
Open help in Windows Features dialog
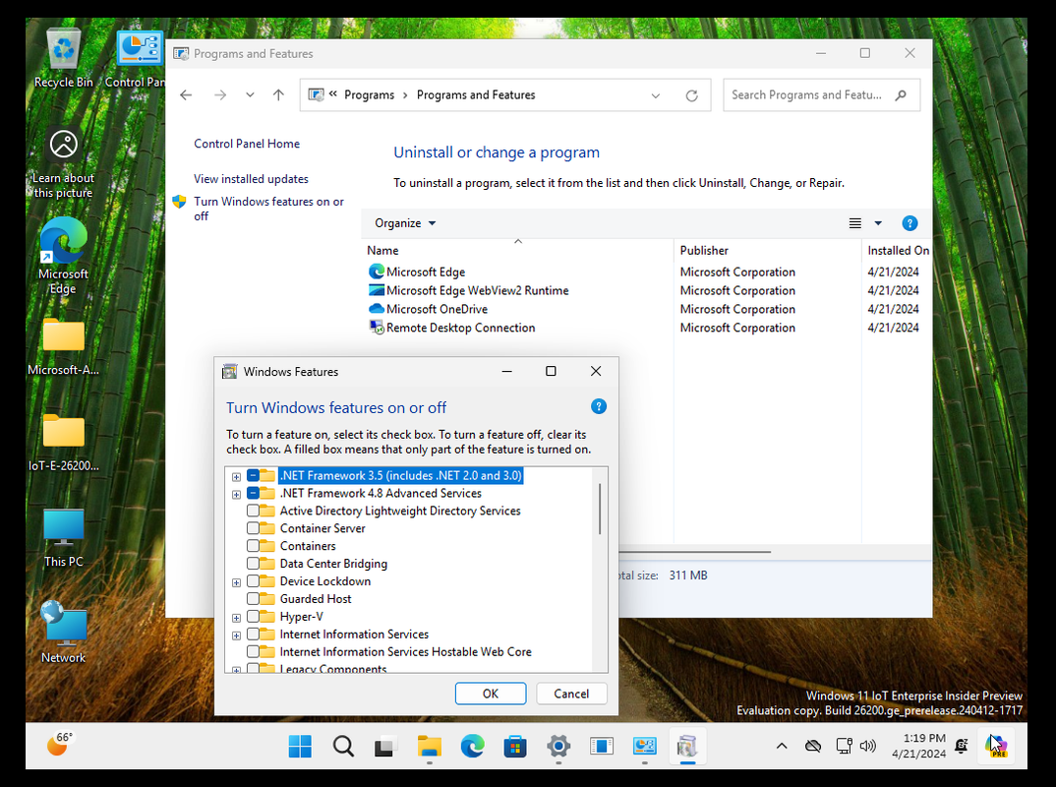coord(598,406)
